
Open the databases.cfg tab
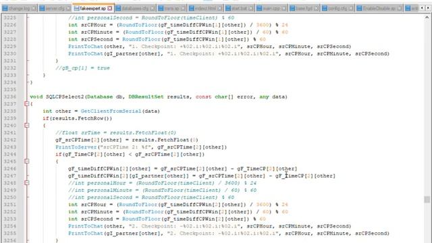[135, 8]
